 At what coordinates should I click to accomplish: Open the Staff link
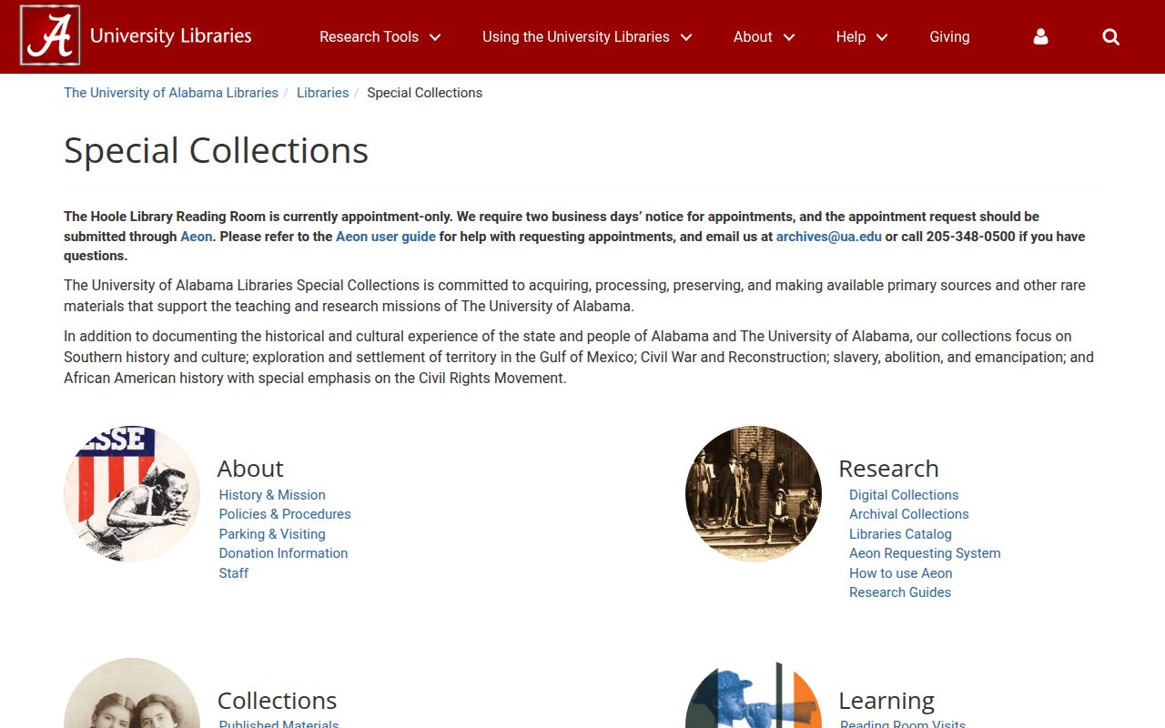coord(234,573)
